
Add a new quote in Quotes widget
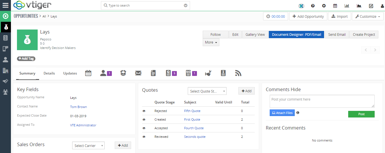coord(246,91)
